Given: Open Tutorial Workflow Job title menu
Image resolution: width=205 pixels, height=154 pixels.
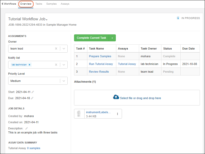Looking at the screenshot, I should 47,20.
